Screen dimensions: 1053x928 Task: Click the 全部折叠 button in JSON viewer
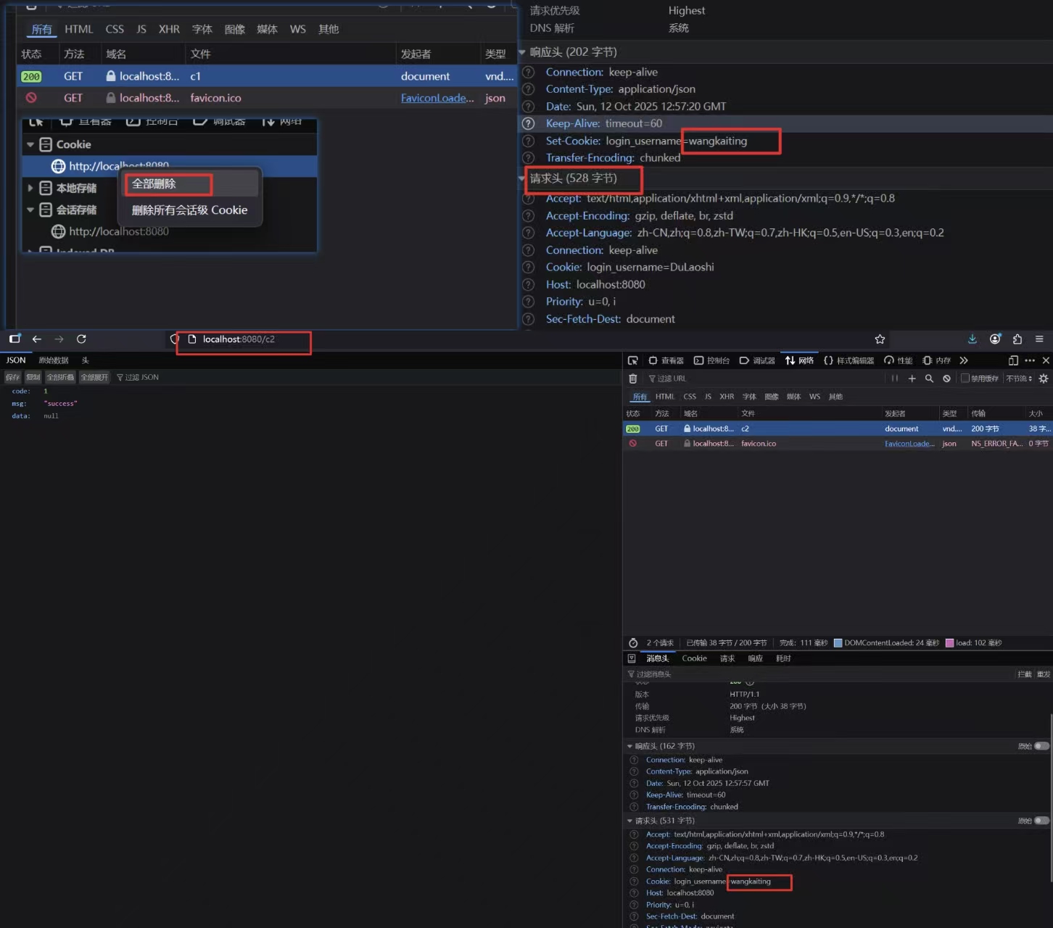pos(61,377)
